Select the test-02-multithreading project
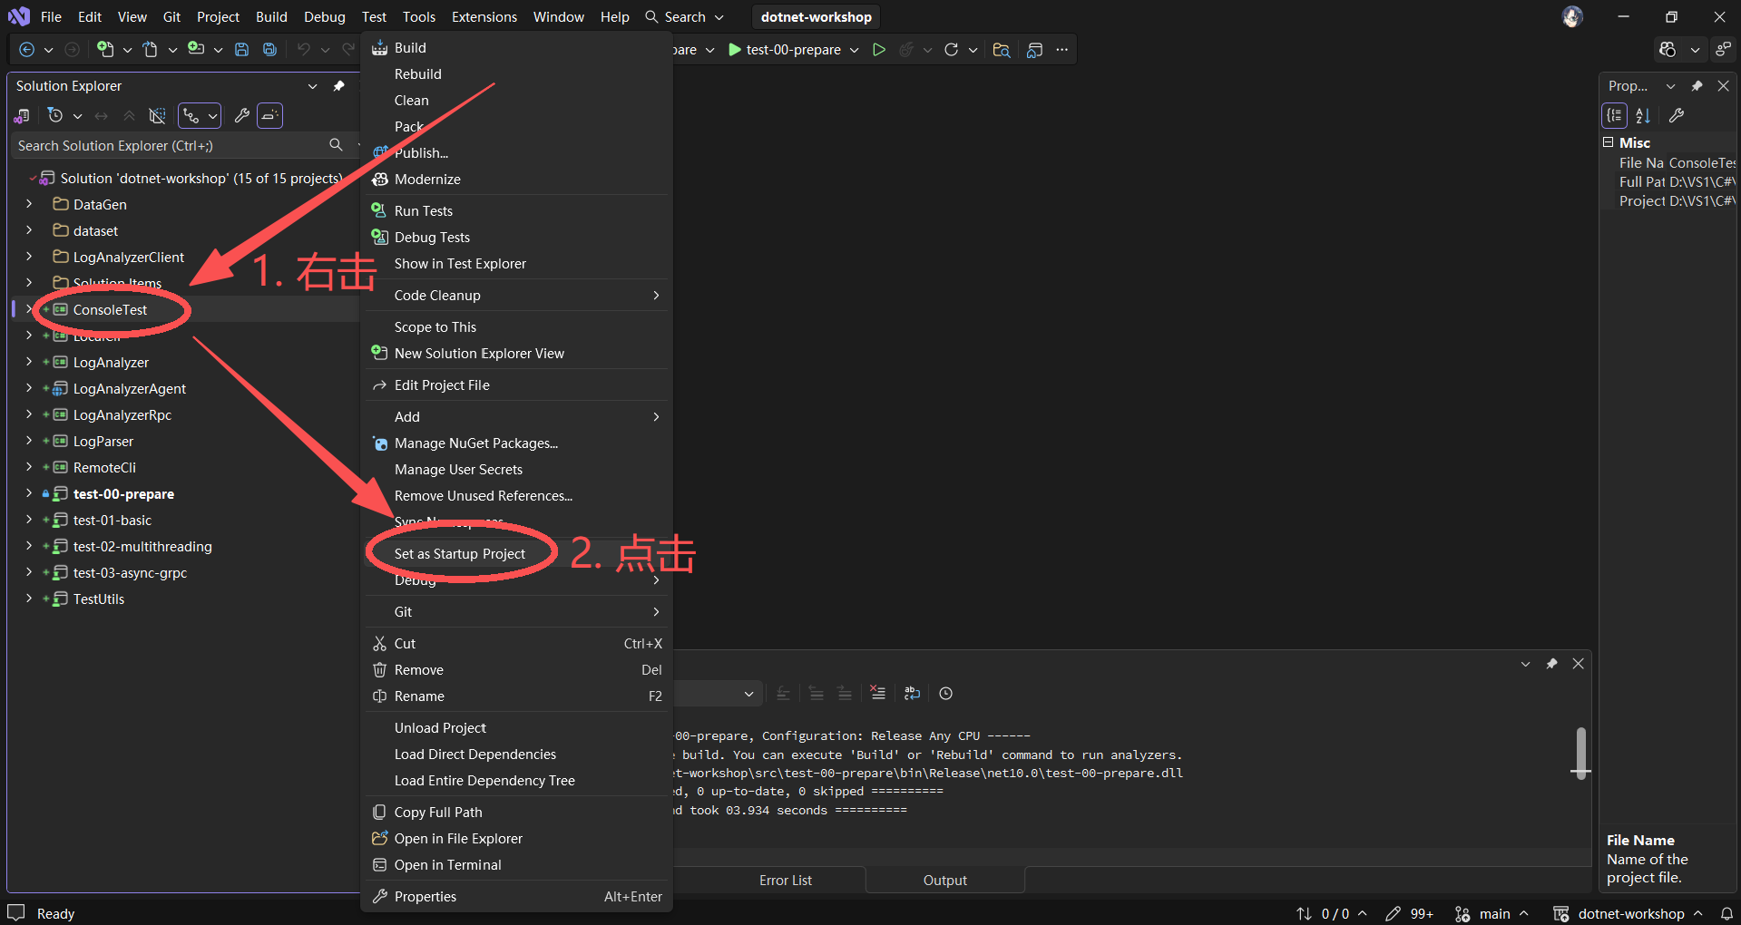 (x=142, y=546)
